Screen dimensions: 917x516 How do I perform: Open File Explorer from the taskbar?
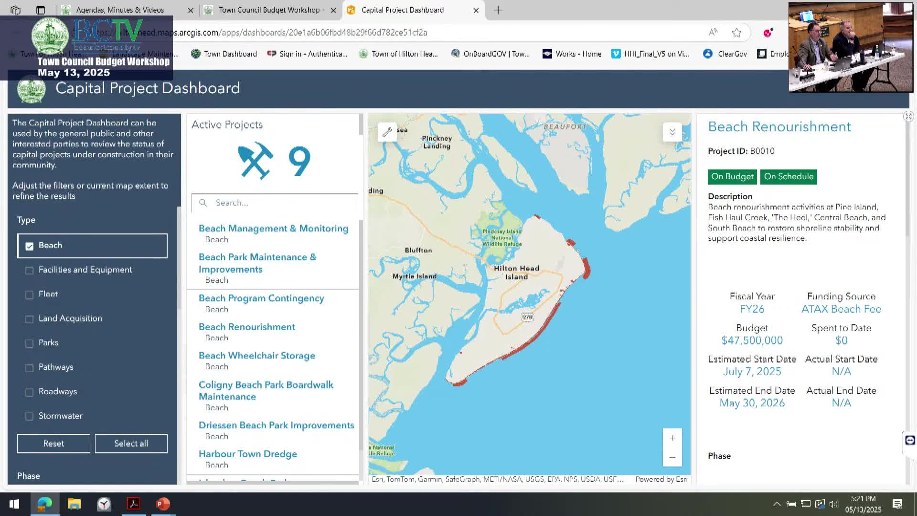[x=74, y=504]
